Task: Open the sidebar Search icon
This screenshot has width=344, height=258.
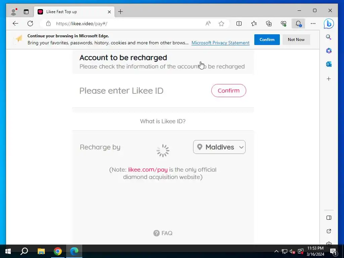Action: [x=329, y=37]
